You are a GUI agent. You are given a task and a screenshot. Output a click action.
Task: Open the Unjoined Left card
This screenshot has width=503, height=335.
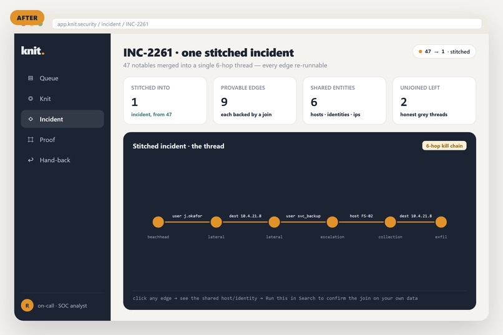[434, 100]
